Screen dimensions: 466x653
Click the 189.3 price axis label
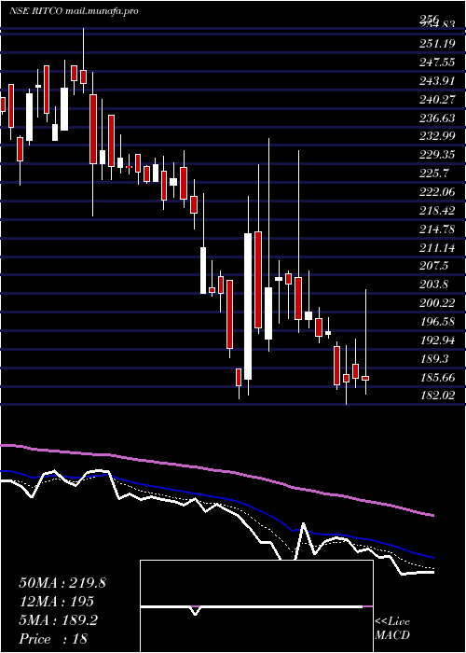click(x=434, y=358)
